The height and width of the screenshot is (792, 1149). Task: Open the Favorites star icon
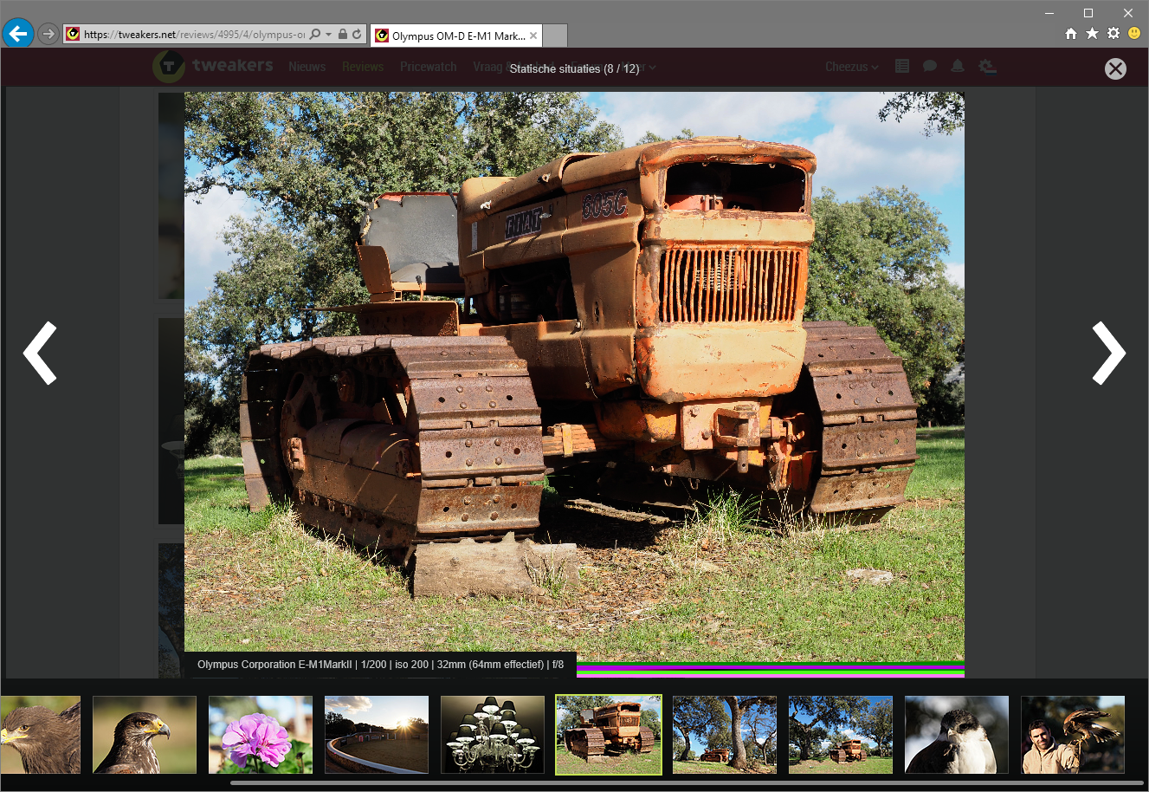point(1092,34)
